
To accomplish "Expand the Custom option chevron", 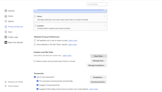I will [104, 25].
